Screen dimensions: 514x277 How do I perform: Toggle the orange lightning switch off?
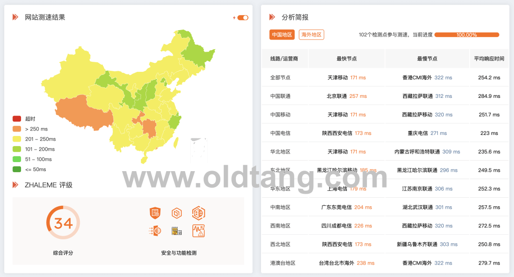[x=243, y=18]
